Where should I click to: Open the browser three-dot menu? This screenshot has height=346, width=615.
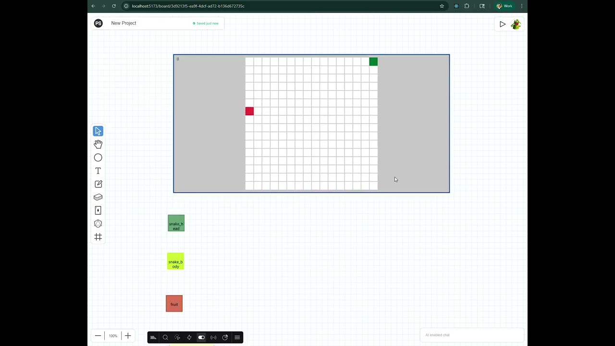coord(522,6)
